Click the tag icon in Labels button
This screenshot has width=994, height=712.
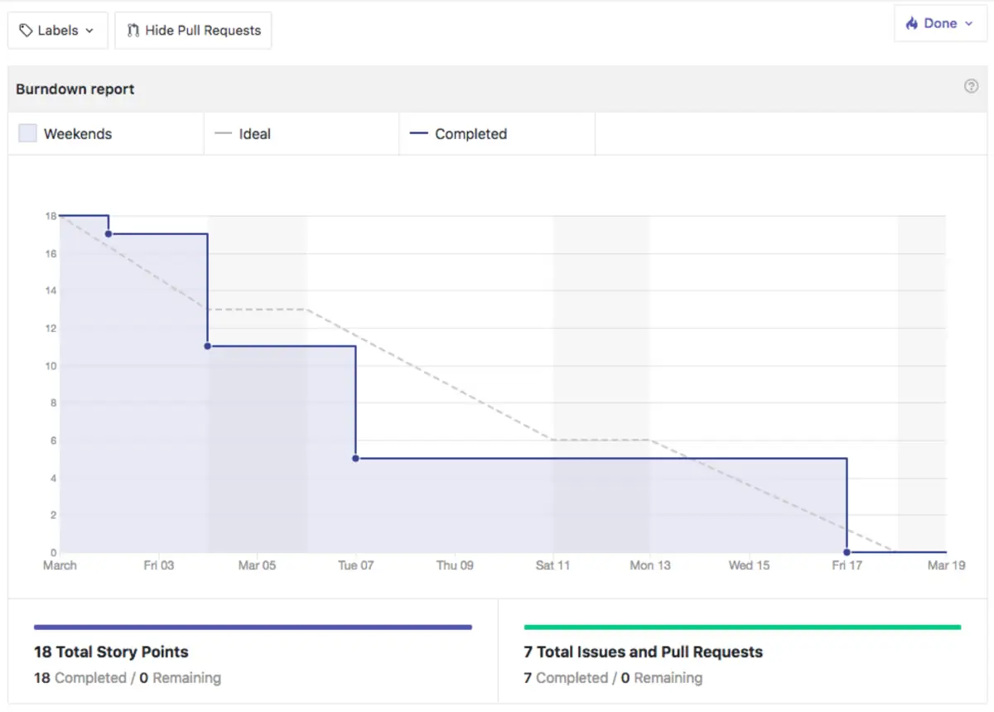(27, 31)
